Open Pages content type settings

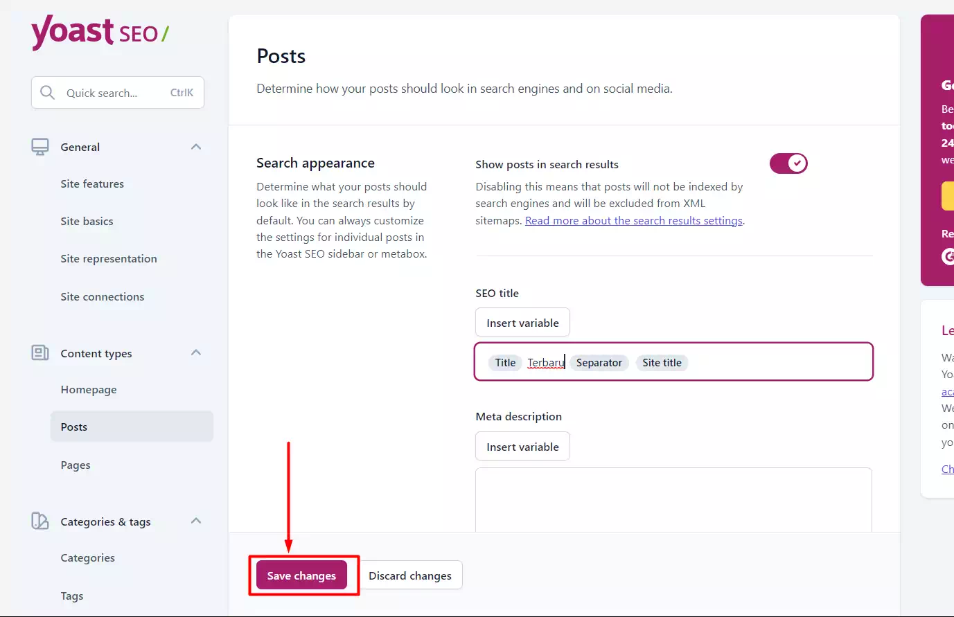pyautogui.click(x=76, y=465)
